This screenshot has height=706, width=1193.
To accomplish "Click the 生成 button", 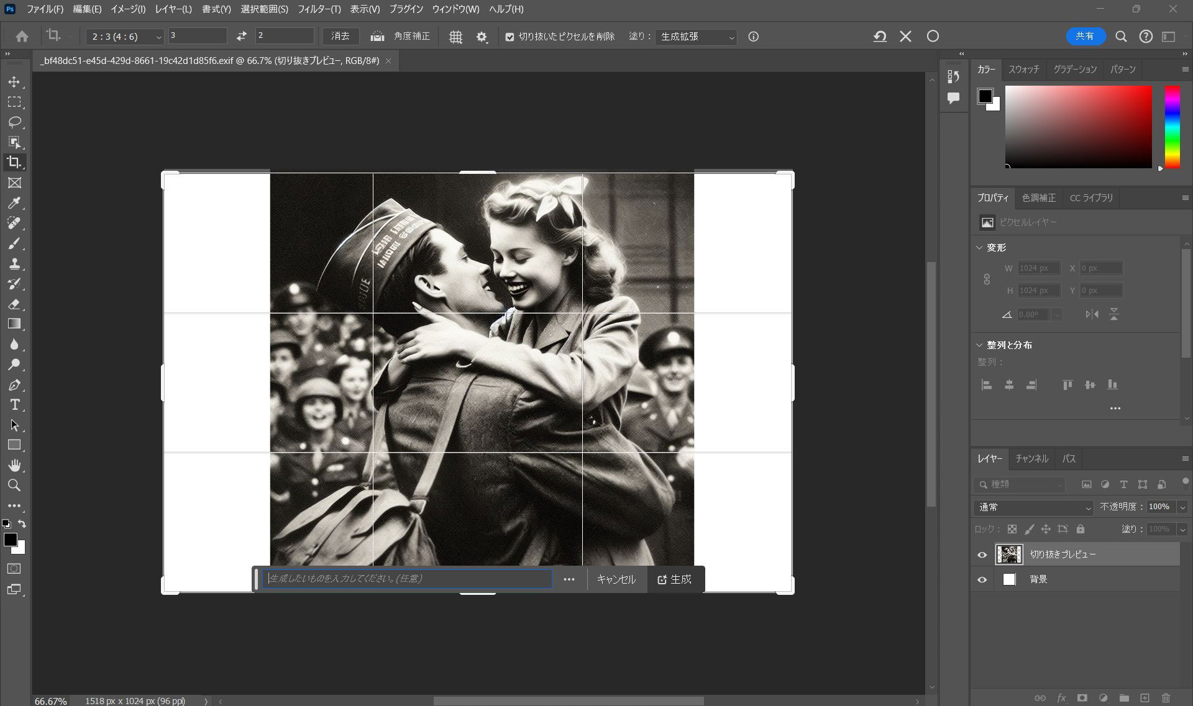I will (675, 579).
